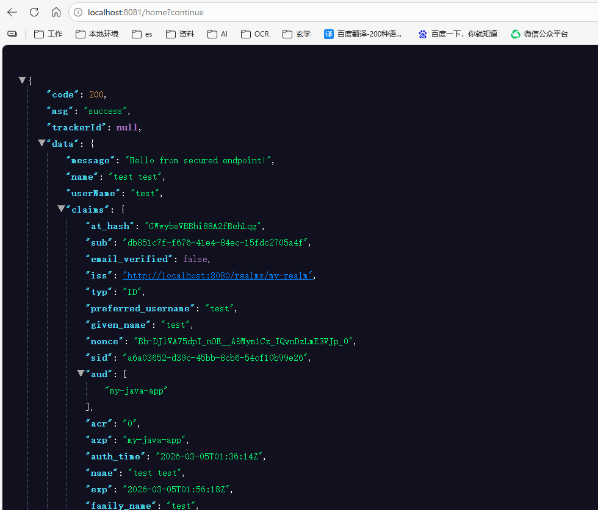Collapse the root JSON object triangle
598x510 pixels.
pyautogui.click(x=22, y=80)
